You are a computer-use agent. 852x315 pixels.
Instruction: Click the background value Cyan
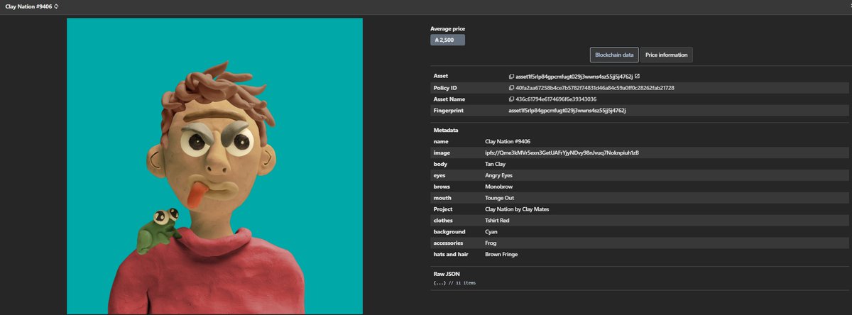[x=491, y=232]
